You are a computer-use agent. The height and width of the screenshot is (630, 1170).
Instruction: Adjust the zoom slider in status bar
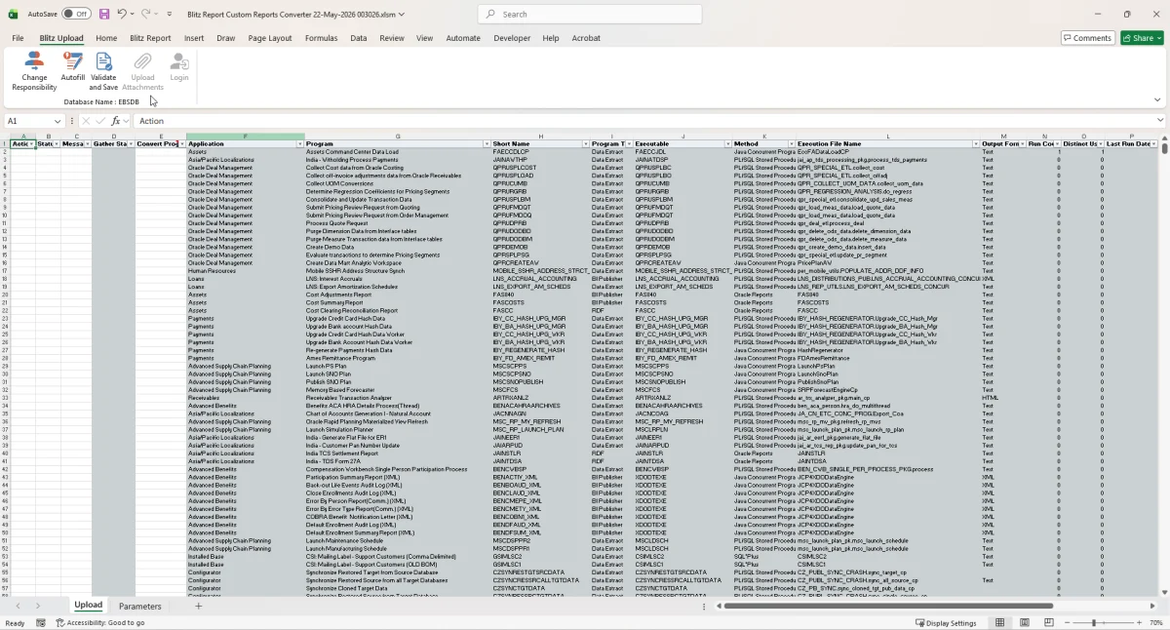point(1094,623)
